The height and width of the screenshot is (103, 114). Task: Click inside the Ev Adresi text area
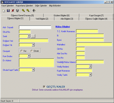click(36, 63)
